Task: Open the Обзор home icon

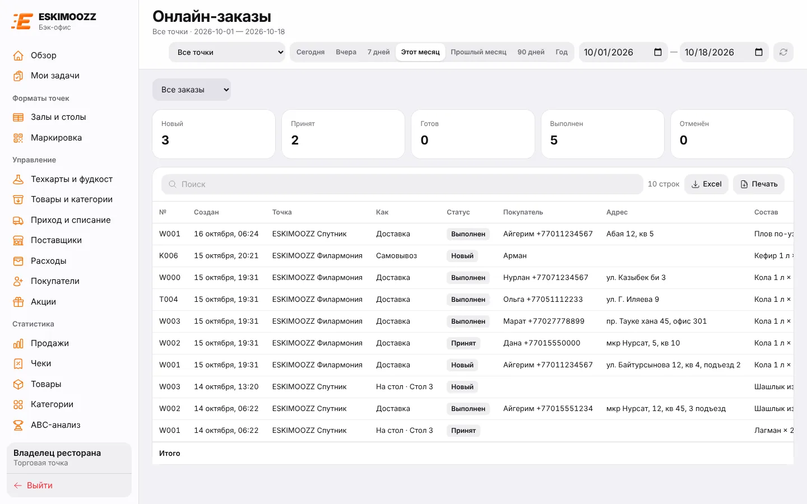Action: point(18,55)
